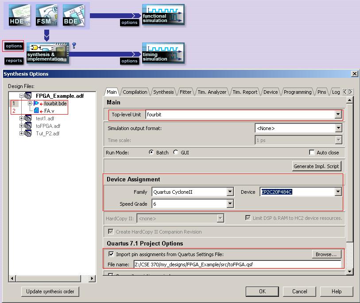Select Batch run mode

[x=151, y=152]
